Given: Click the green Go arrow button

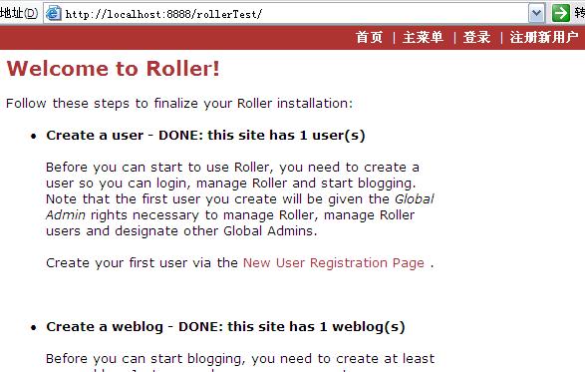Looking at the screenshot, I should tap(561, 13).
